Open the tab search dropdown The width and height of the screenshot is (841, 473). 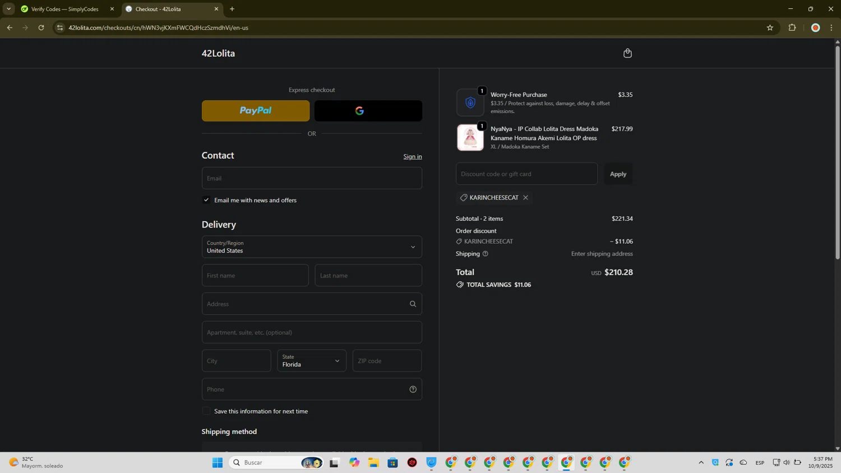click(x=8, y=9)
